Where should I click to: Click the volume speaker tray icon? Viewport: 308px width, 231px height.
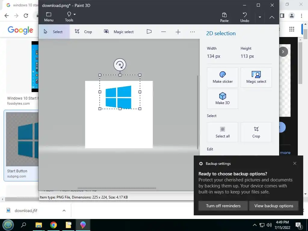(x=269, y=225)
